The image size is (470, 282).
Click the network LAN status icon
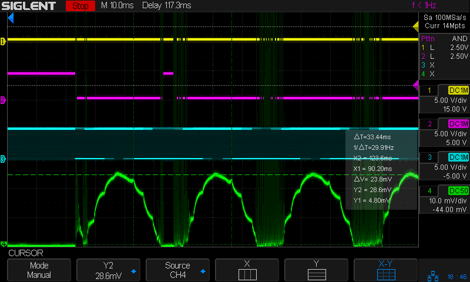pyautogui.click(x=432, y=276)
